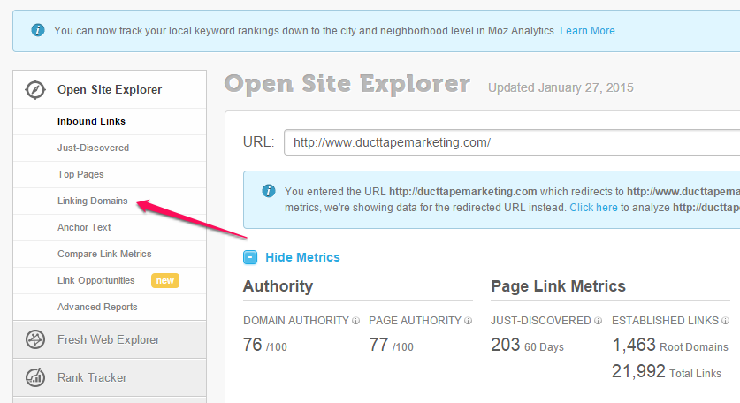Click the Domain Authority value 76
The width and height of the screenshot is (740, 403).
point(253,345)
